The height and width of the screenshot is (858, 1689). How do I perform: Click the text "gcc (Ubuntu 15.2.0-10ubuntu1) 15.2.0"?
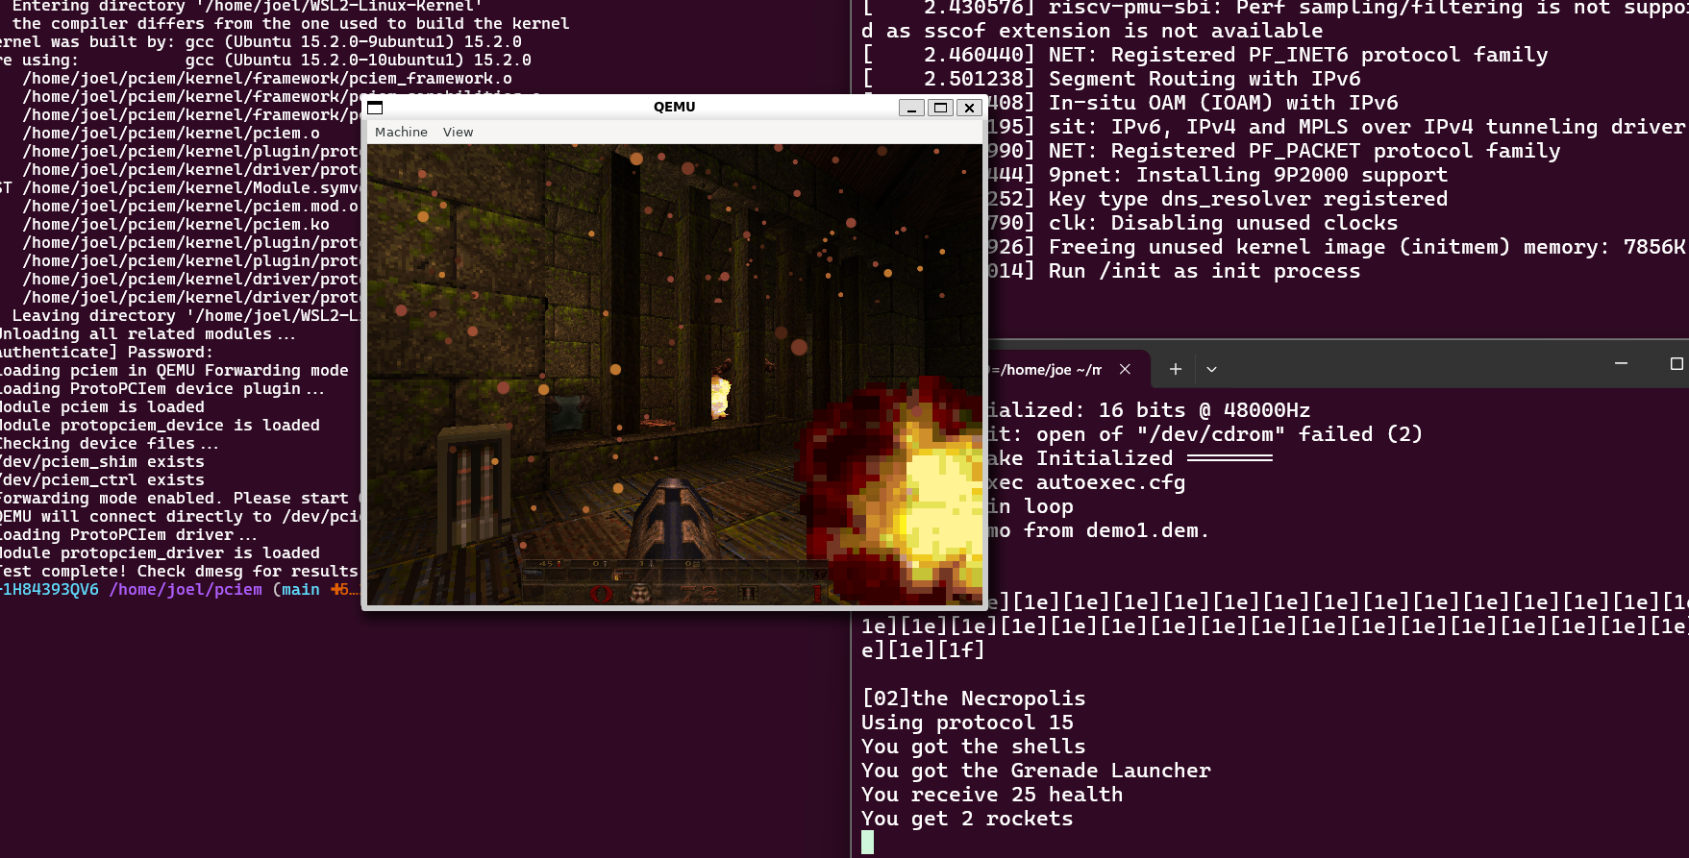tap(359, 61)
